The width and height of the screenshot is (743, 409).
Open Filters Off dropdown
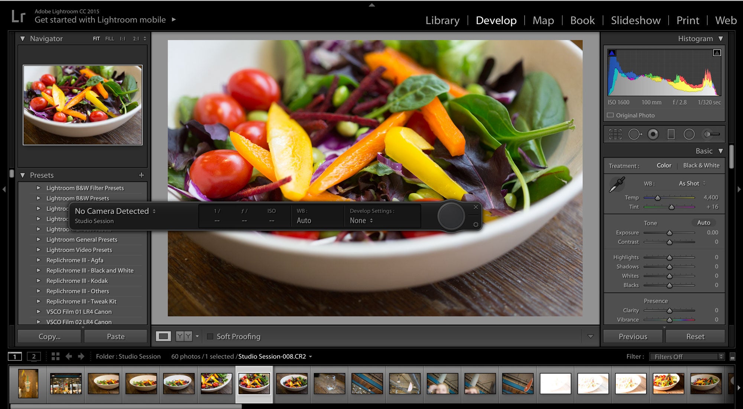[x=687, y=357]
